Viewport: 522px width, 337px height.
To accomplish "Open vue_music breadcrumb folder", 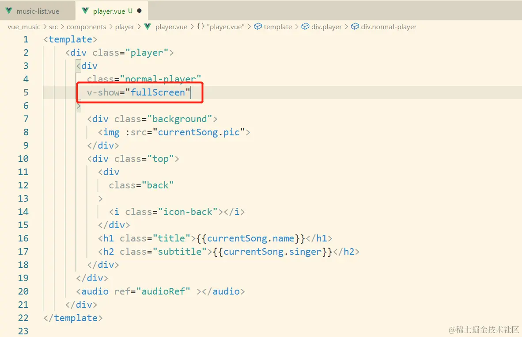I will tap(24, 27).
